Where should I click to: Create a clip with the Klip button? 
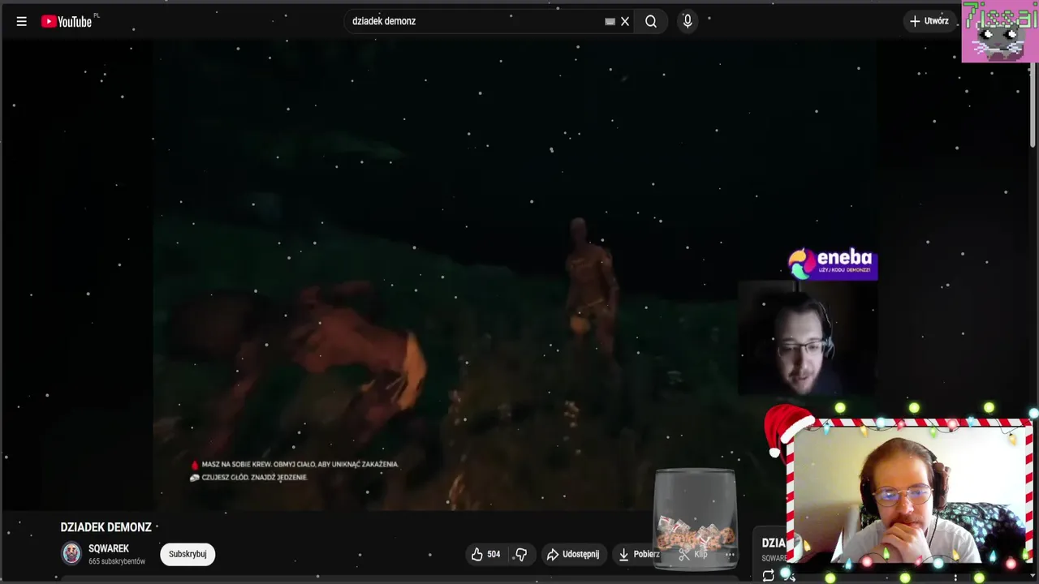(693, 554)
